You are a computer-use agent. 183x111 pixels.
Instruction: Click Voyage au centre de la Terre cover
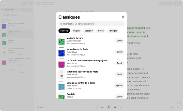tap(62, 86)
